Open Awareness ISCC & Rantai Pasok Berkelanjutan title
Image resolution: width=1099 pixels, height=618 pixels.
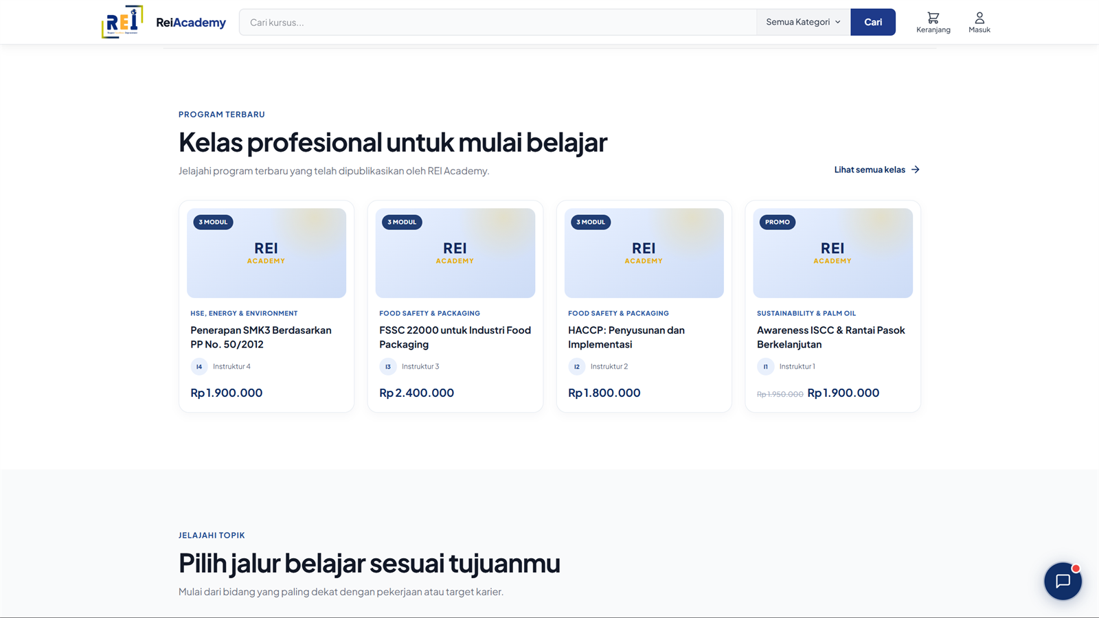pos(831,337)
